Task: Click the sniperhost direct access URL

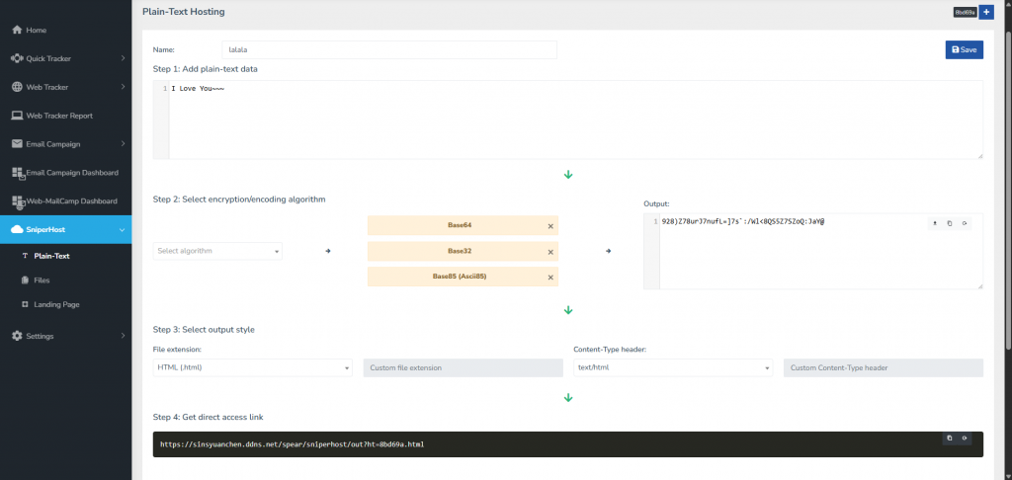Action: pyautogui.click(x=292, y=444)
